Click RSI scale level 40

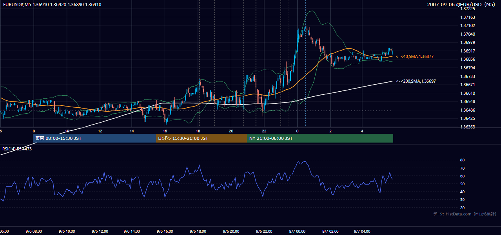coord(462,192)
